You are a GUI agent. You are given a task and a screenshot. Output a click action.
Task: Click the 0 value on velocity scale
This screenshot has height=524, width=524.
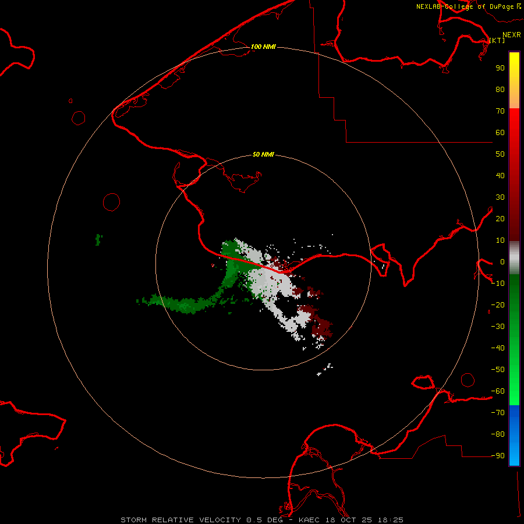(502, 261)
